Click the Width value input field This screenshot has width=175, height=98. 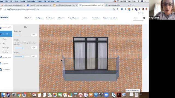coord(34,48)
